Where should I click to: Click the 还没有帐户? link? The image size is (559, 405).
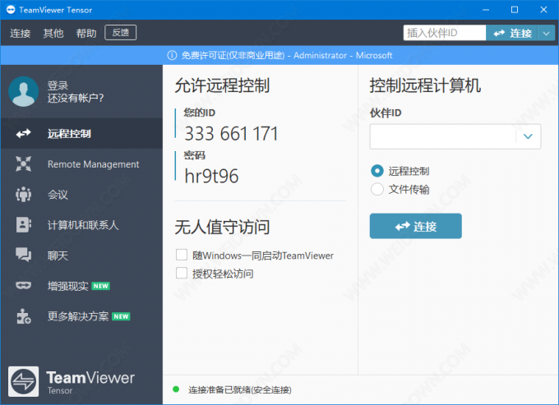coord(76,98)
